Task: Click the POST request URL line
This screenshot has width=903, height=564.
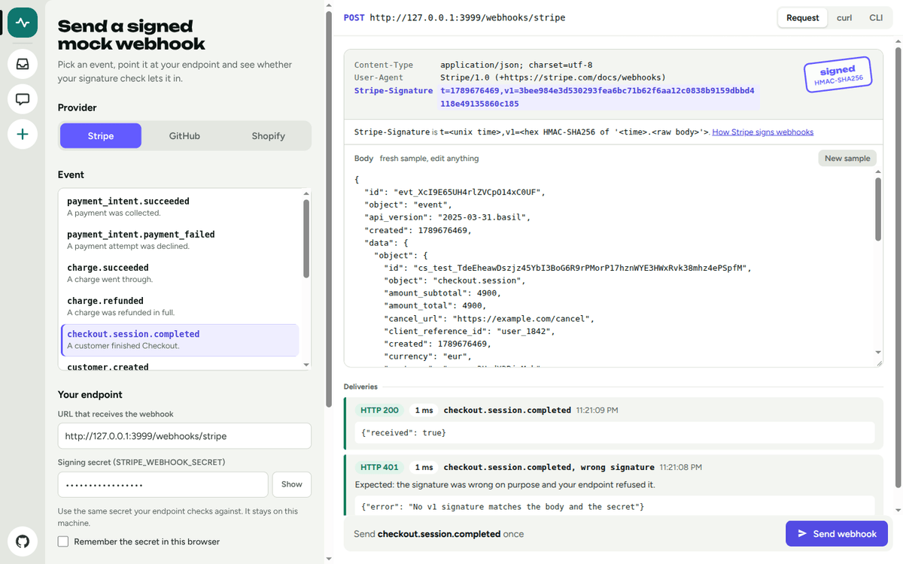Action: point(455,17)
